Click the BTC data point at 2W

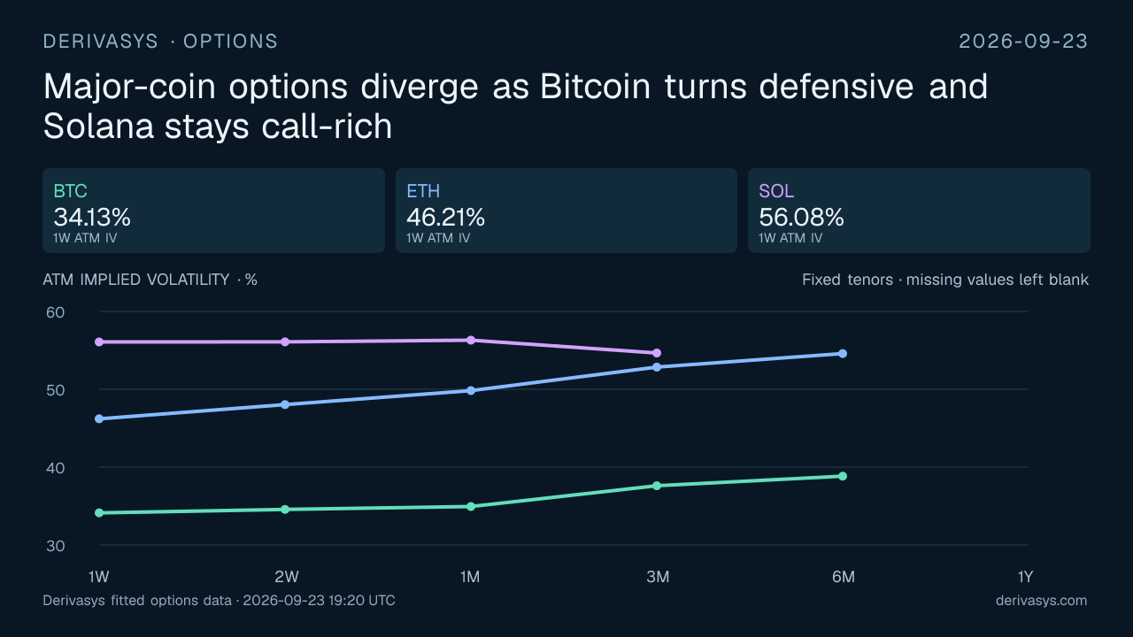pos(285,510)
